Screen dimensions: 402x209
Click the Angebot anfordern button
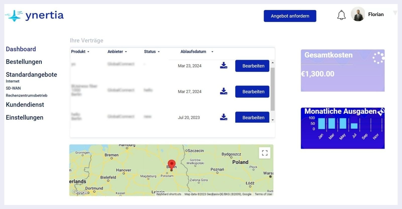pyautogui.click(x=290, y=16)
